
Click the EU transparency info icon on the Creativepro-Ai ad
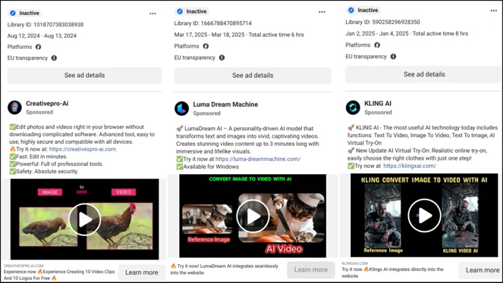pos(54,58)
